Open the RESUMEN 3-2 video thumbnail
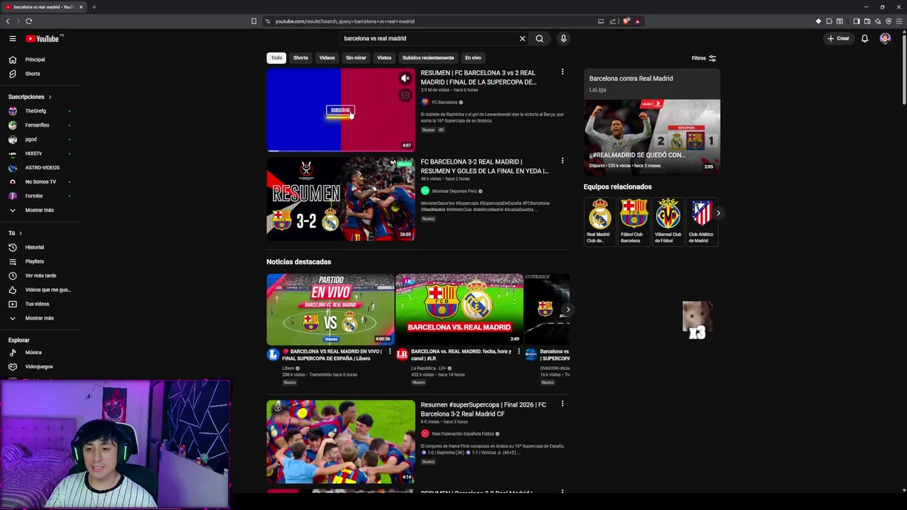The image size is (907, 510). coord(341,199)
